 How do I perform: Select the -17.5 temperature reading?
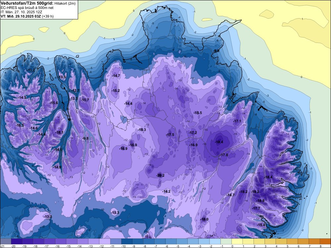click(170, 135)
